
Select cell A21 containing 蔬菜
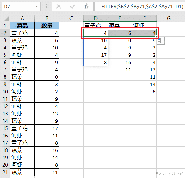[23, 172]
